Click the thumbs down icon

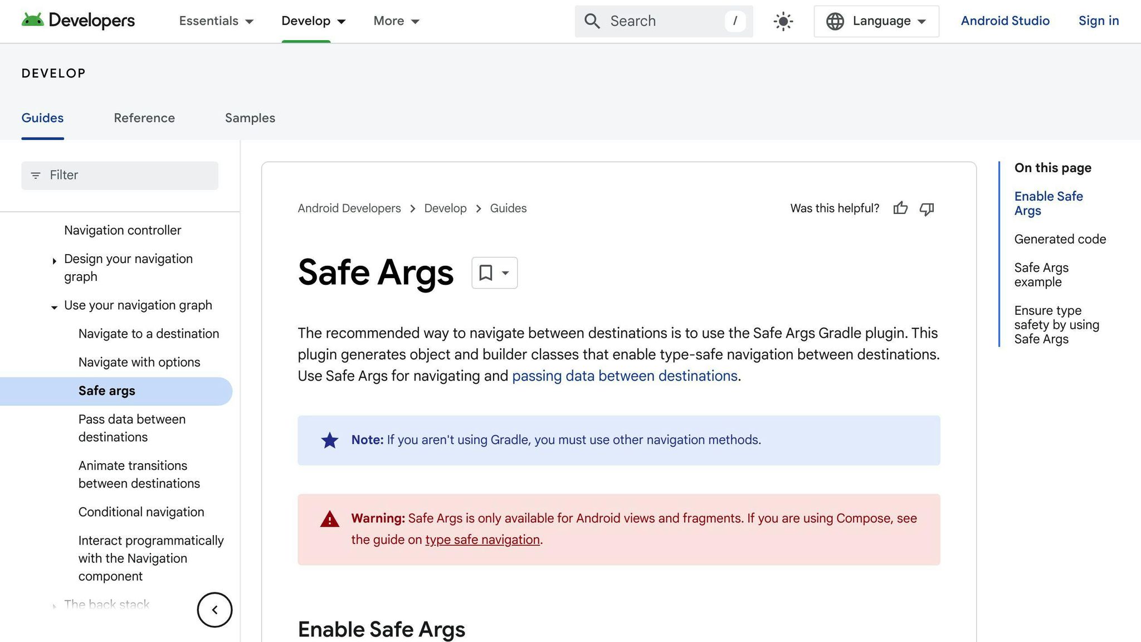[927, 209]
